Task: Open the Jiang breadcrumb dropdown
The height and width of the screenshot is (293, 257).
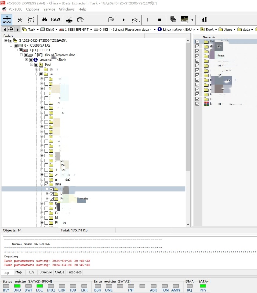Action: tap(234, 30)
